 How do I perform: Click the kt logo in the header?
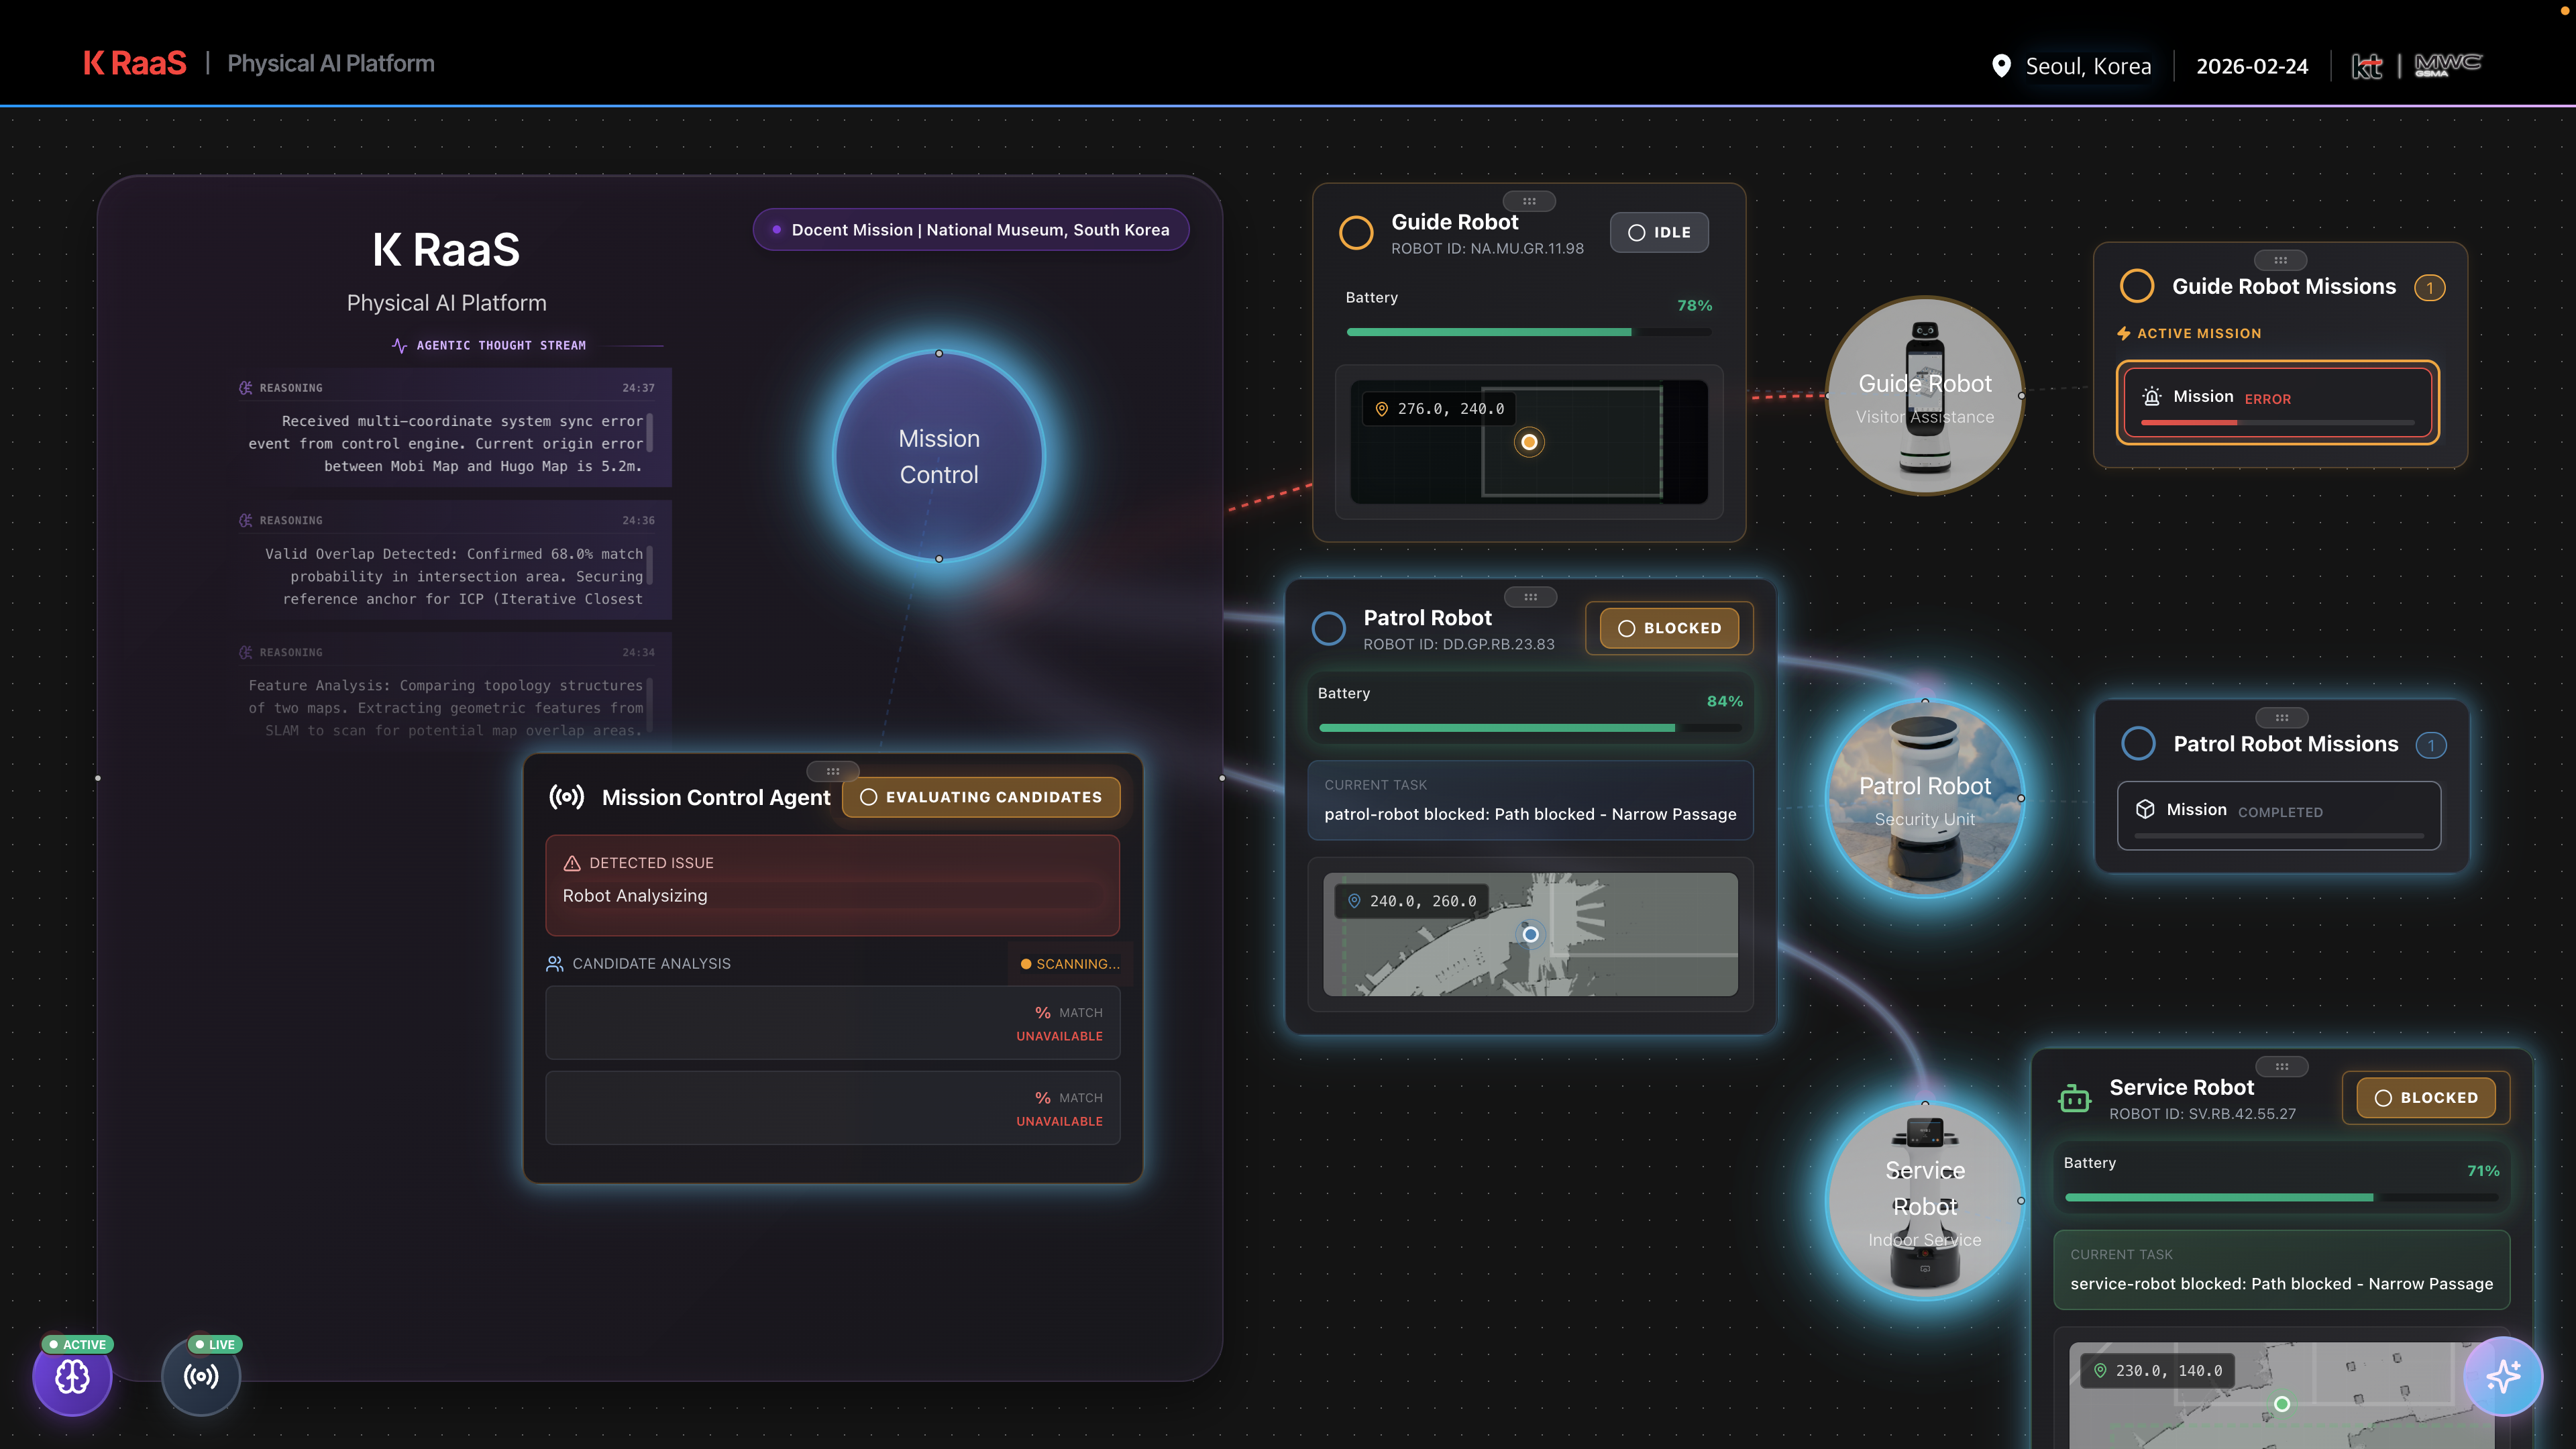point(2366,66)
